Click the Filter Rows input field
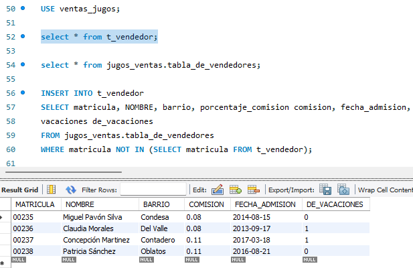Screen dimensions: 413x268 point(153,190)
